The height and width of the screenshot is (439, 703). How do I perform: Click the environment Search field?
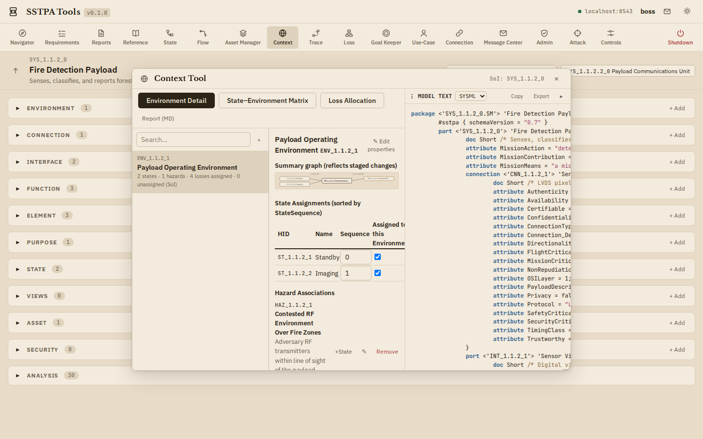point(193,140)
